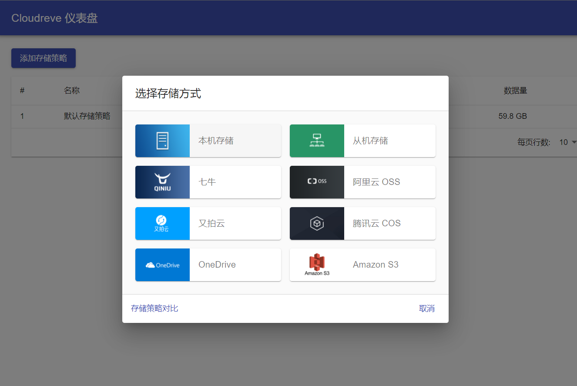Click the local storage server icon
The height and width of the screenshot is (386, 577).
pos(162,141)
